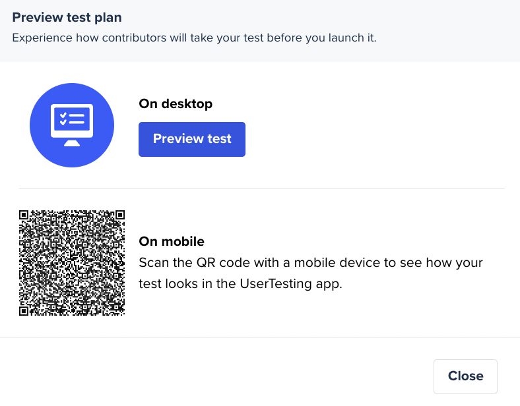This screenshot has width=520, height=406.
Task: Select the 'Preview test plan' dialog title
Action: pyautogui.click(x=67, y=18)
